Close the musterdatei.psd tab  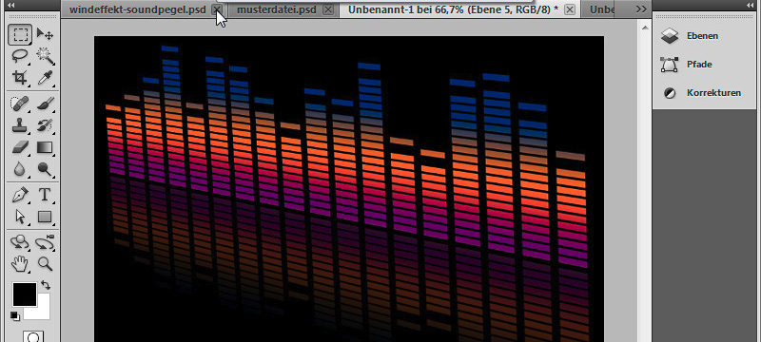328,9
